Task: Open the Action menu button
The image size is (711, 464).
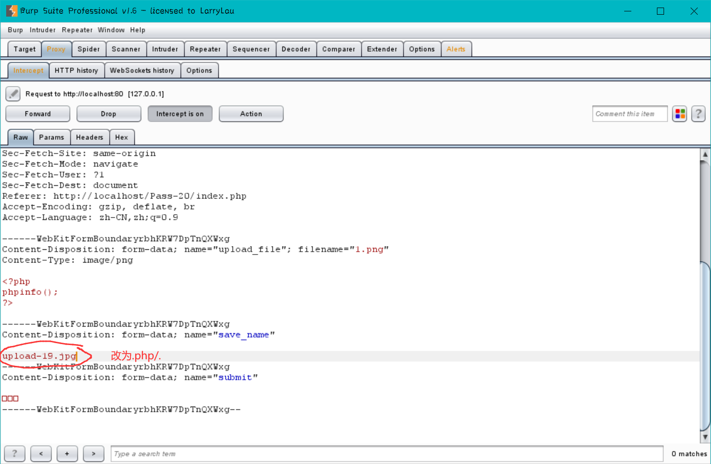Action: coord(251,114)
